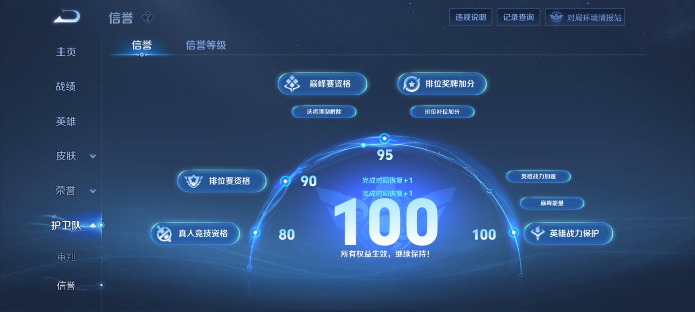Click the icon of 英雄战力保护

[538, 233]
